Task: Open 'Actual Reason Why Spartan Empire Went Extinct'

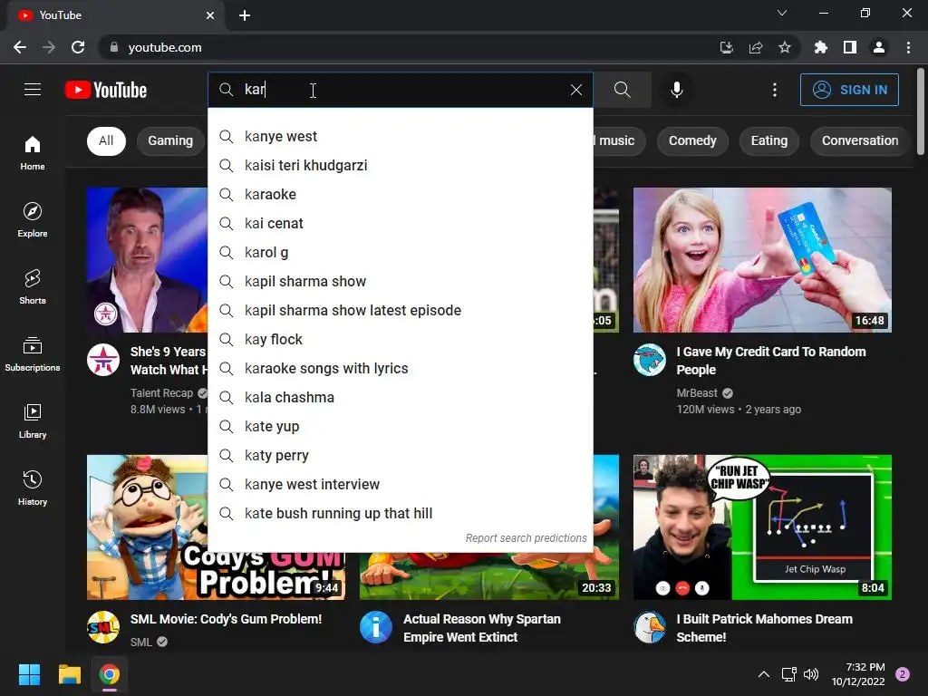Action: [482, 628]
